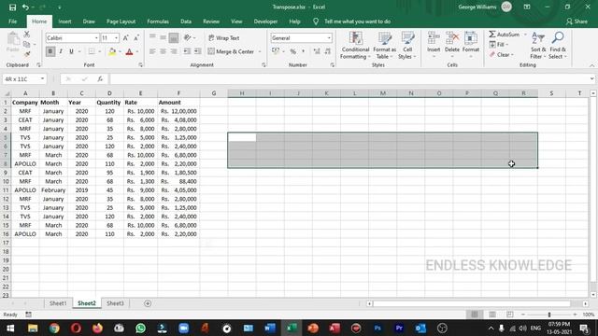Image resolution: width=598 pixels, height=336 pixels.
Task: Click Merge & Center
Action: 231,51
